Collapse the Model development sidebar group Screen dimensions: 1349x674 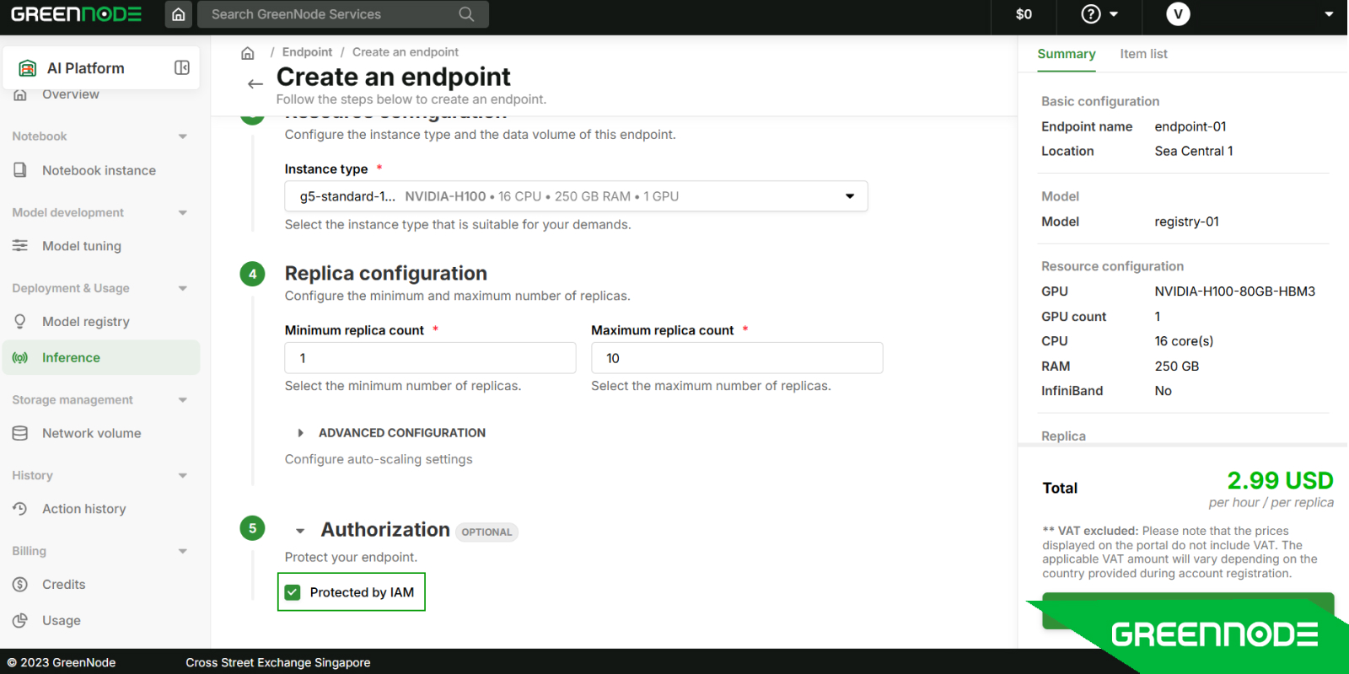point(183,213)
